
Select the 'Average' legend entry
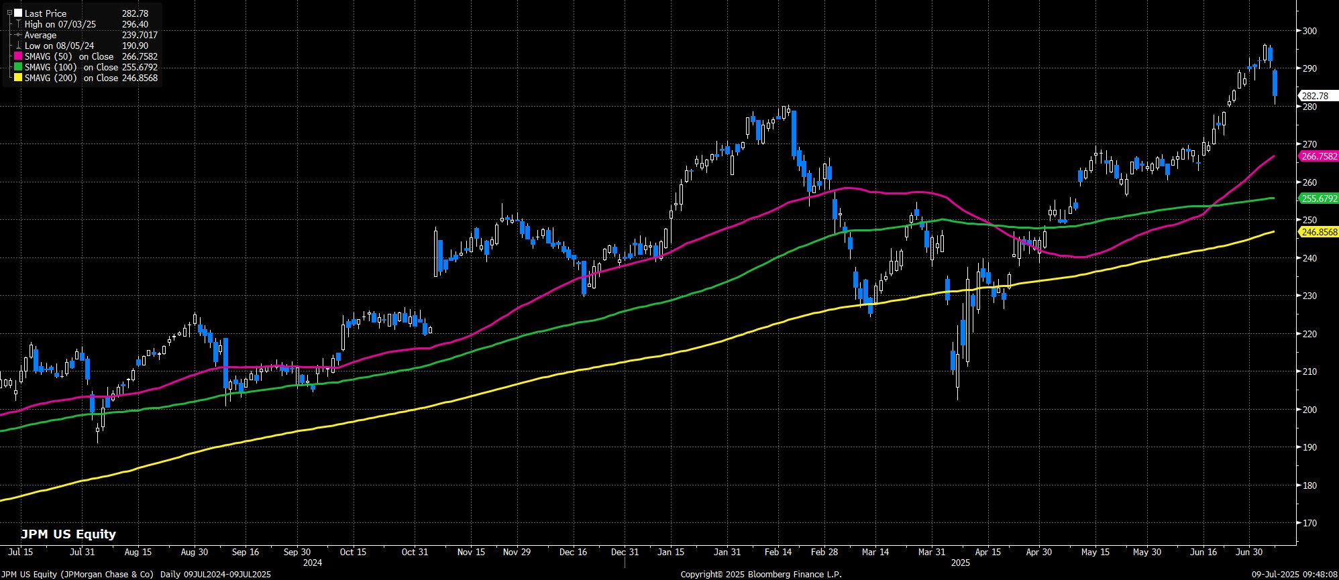pyautogui.click(x=40, y=35)
